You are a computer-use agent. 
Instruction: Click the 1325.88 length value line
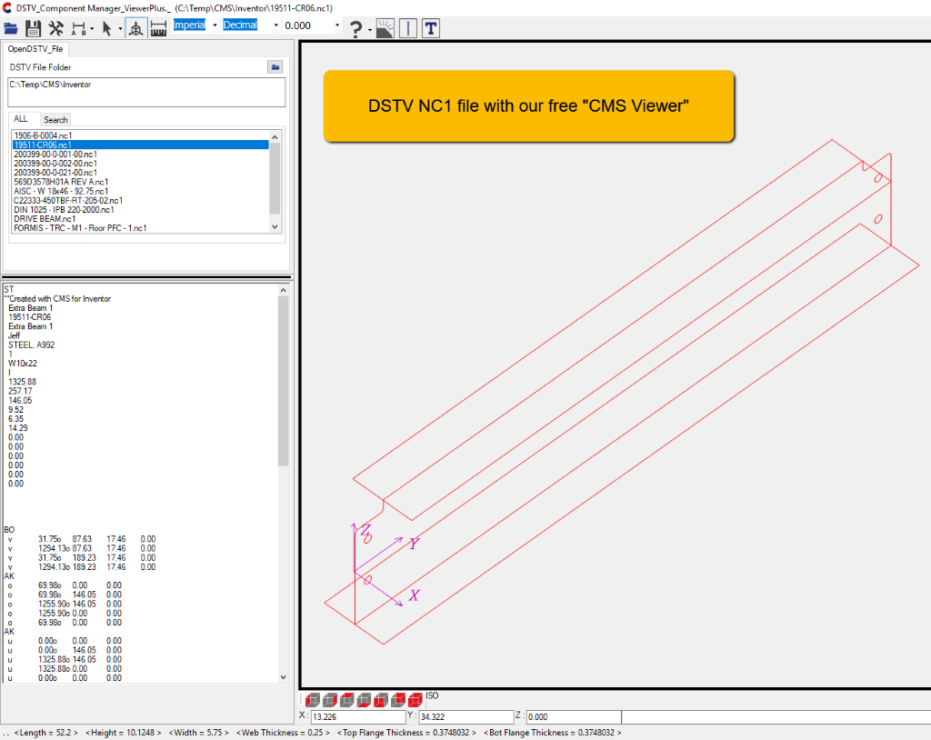pos(22,381)
